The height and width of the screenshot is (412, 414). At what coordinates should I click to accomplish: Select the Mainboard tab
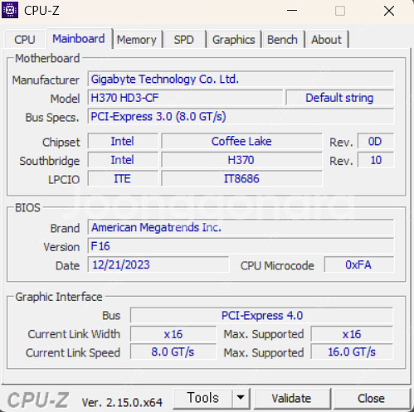tap(79, 39)
